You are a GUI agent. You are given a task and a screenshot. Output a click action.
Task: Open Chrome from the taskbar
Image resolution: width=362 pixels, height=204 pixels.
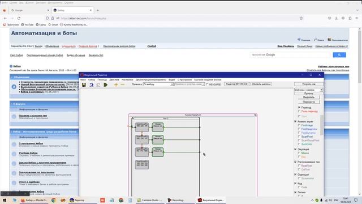click(53, 200)
